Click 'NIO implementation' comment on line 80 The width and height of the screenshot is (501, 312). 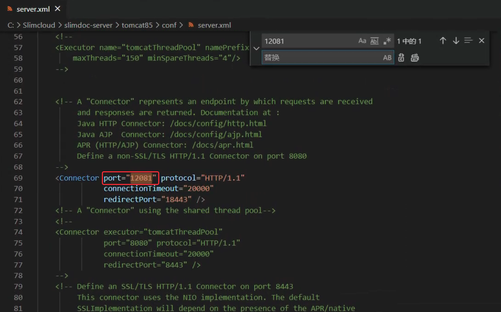coord(225,297)
